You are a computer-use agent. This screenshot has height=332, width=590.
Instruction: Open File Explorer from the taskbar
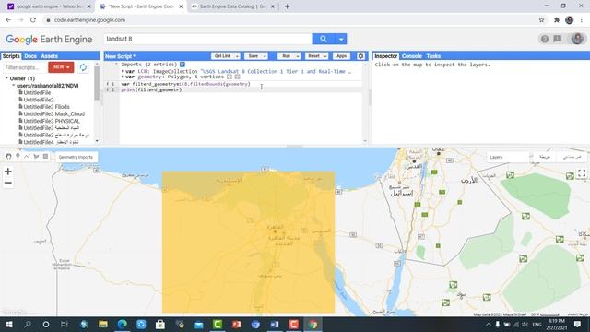coord(102,325)
